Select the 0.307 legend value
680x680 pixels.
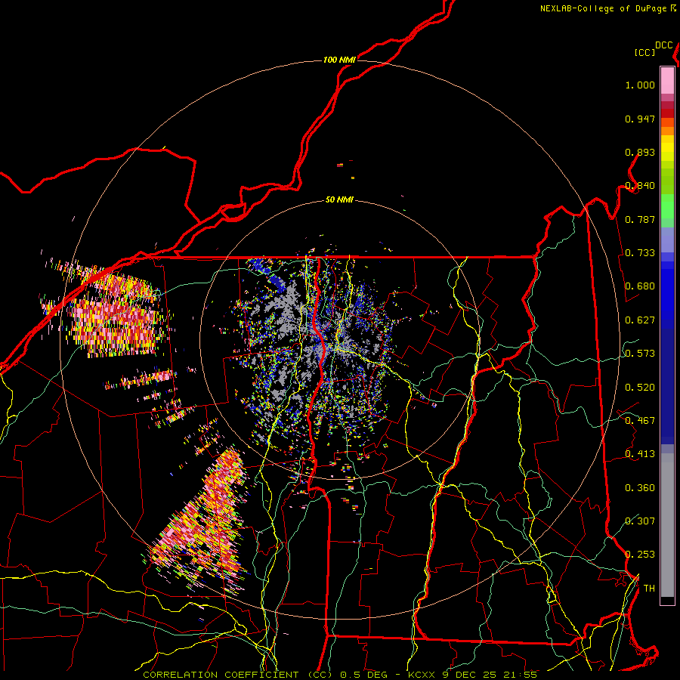pos(640,521)
